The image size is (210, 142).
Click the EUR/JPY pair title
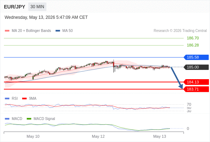(x=15, y=7)
